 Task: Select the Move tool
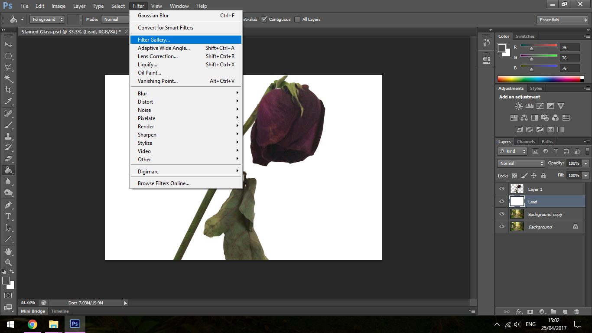click(8, 44)
